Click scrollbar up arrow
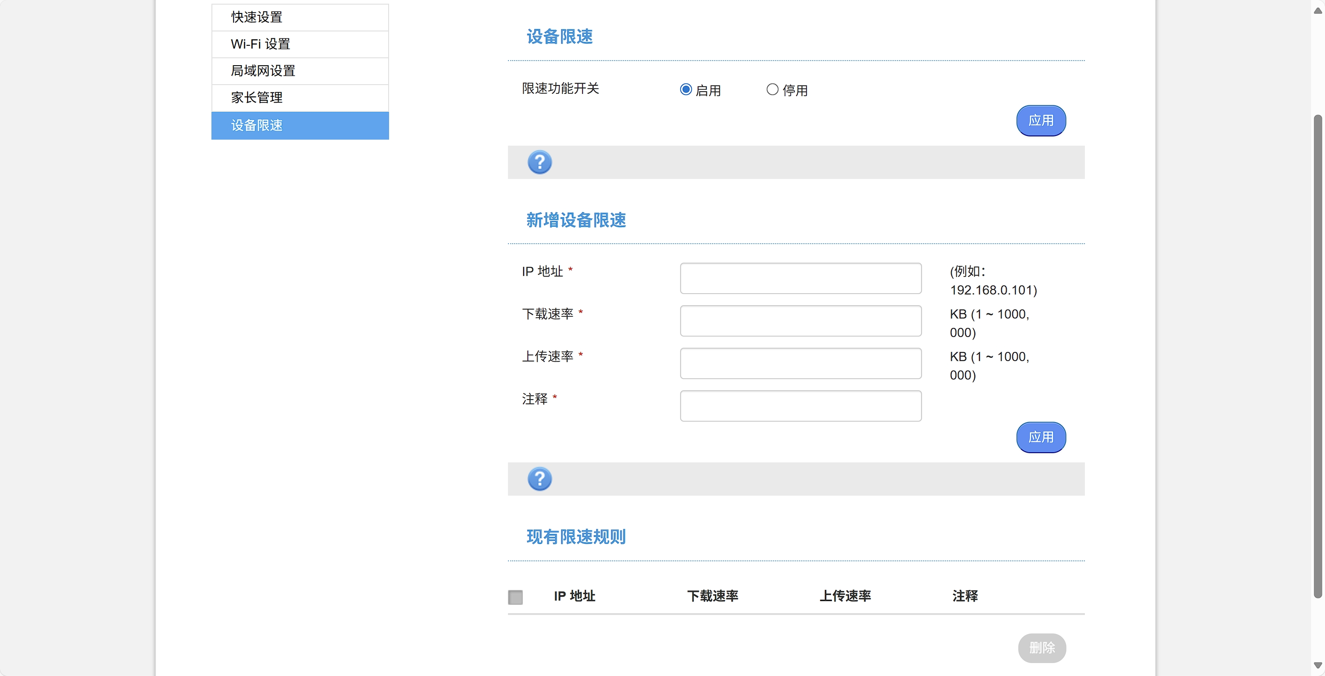This screenshot has height=676, width=1325. tap(1318, 11)
